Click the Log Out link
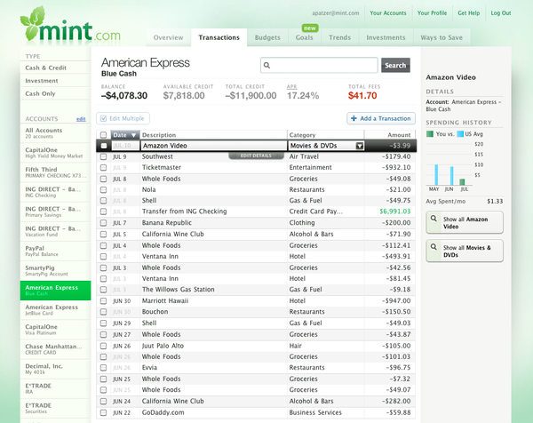 pyautogui.click(x=501, y=13)
